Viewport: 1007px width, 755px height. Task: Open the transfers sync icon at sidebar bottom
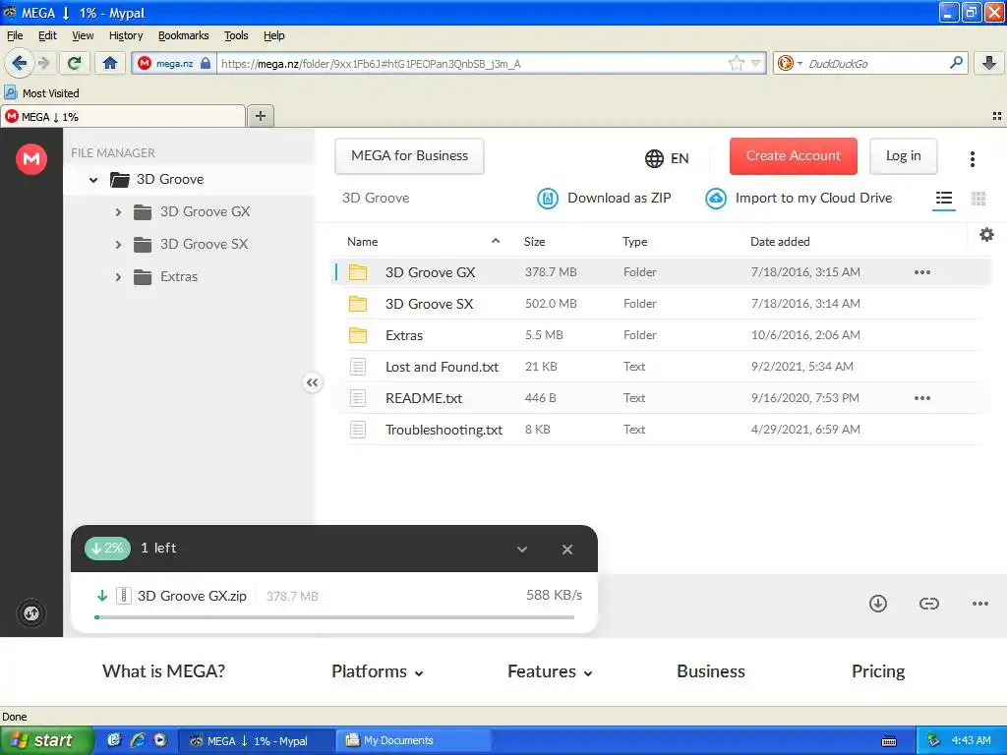[x=30, y=613]
